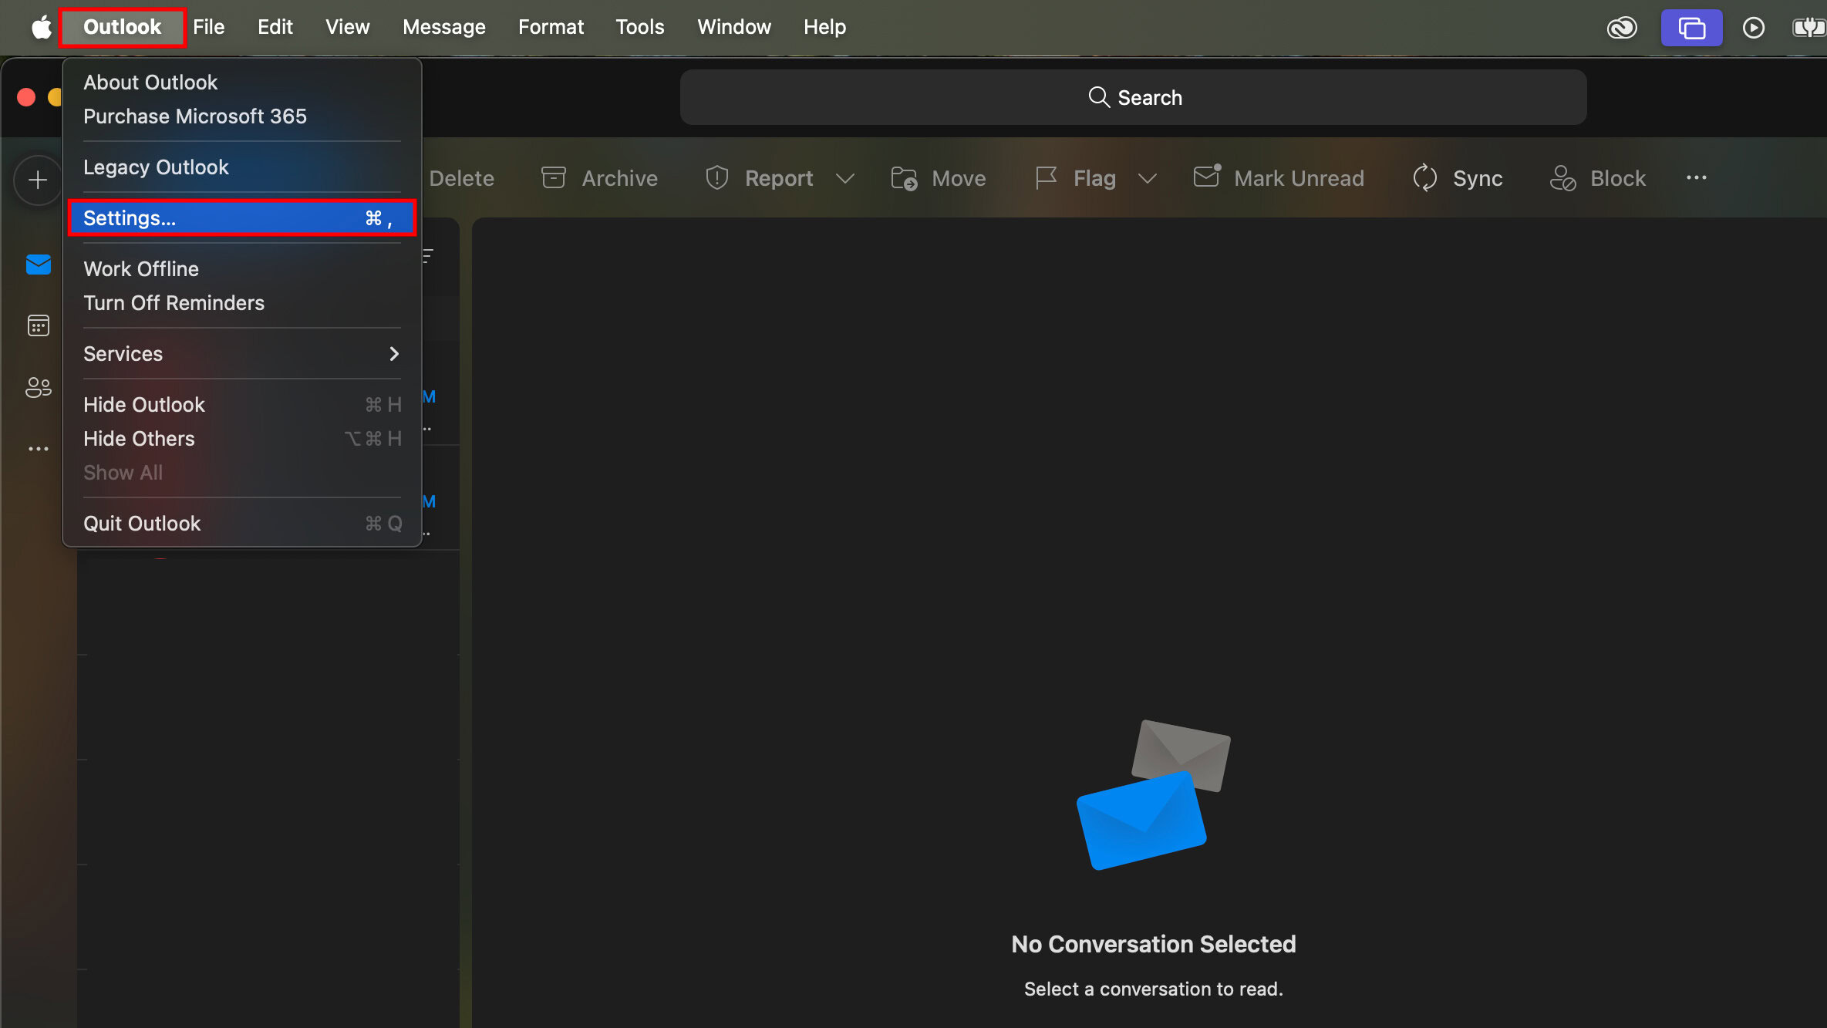Image resolution: width=1827 pixels, height=1028 pixels.
Task: Toggle Work Offline in Outlook menu
Action: tap(141, 269)
